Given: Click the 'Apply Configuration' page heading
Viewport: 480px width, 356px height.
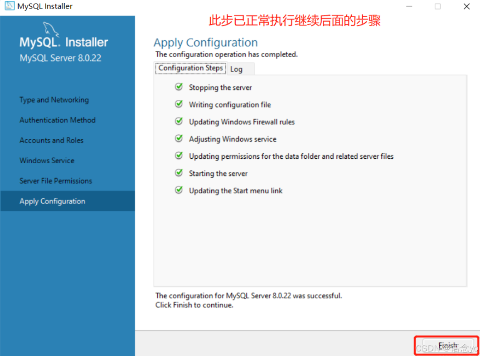Looking at the screenshot, I should point(206,43).
